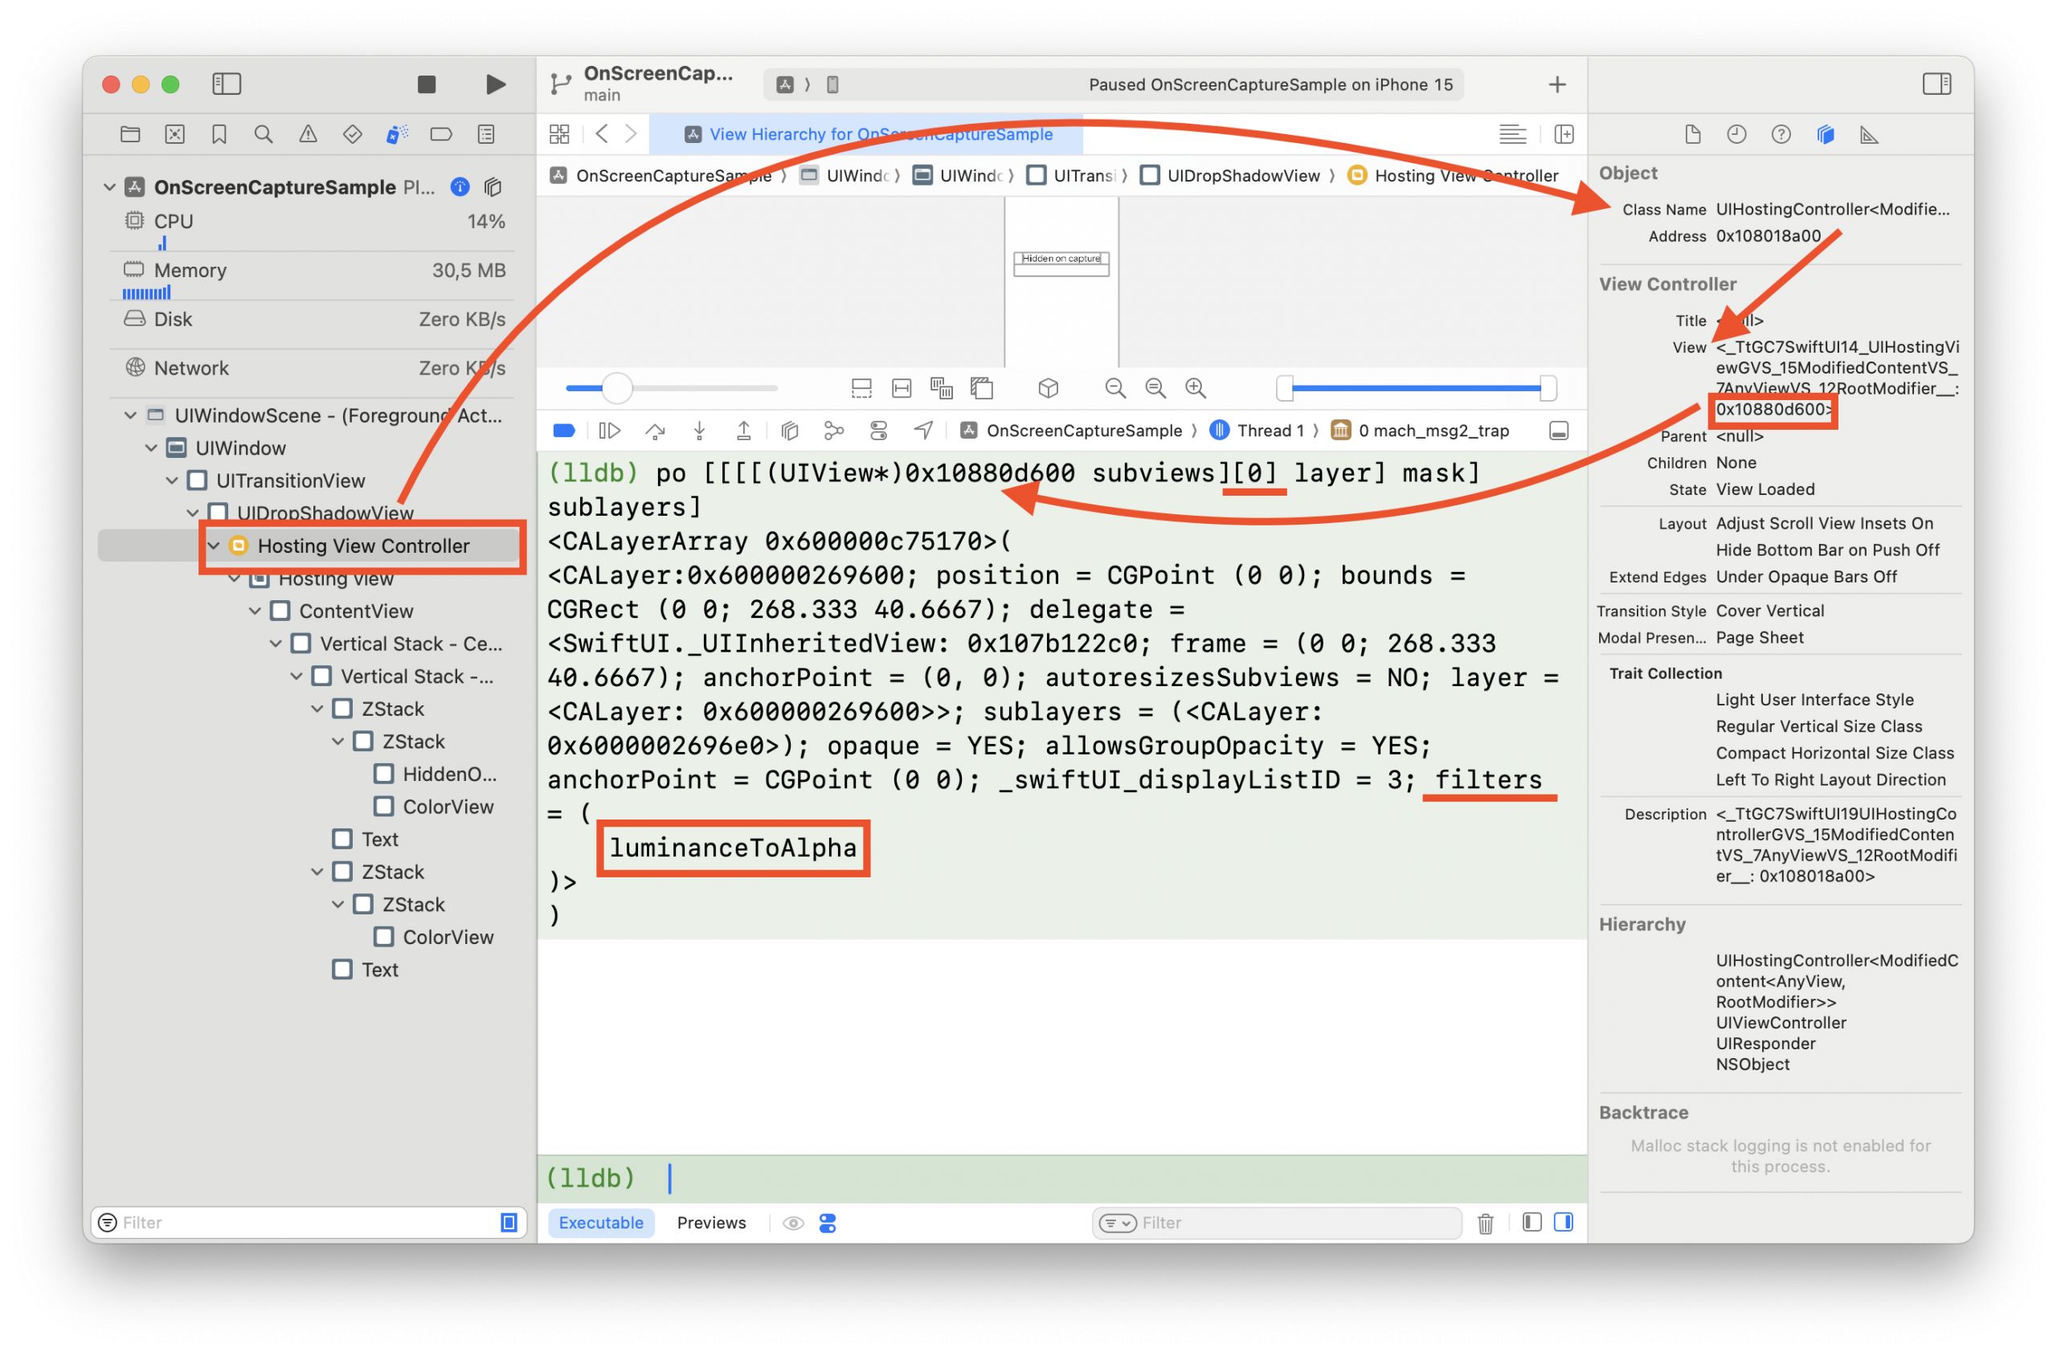Click Step Over in the debug bar
The height and width of the screenshot is (1353, 2057).
655,431
